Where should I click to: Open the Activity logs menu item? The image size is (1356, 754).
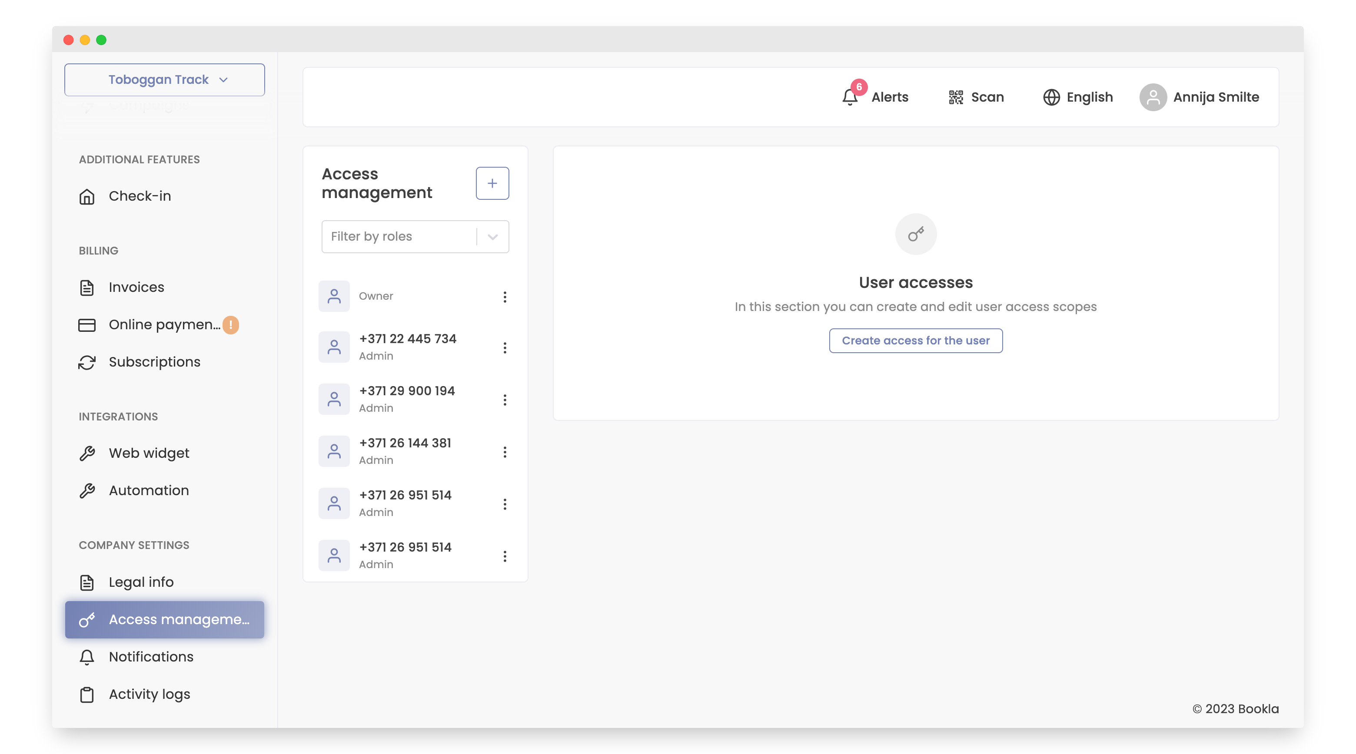click(x=149, y=694)
